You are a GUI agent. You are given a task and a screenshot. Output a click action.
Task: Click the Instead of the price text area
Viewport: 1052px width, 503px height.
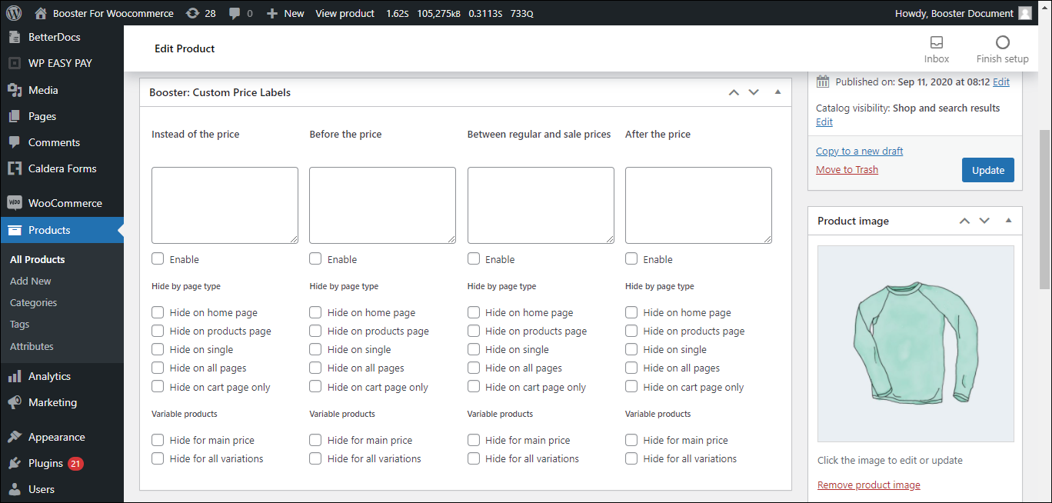tap(225, 205)
